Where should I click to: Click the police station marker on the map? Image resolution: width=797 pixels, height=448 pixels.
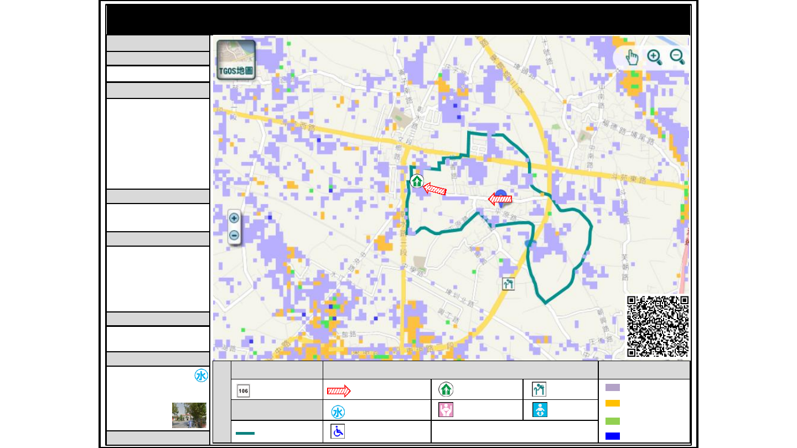[x=509, y=284]
